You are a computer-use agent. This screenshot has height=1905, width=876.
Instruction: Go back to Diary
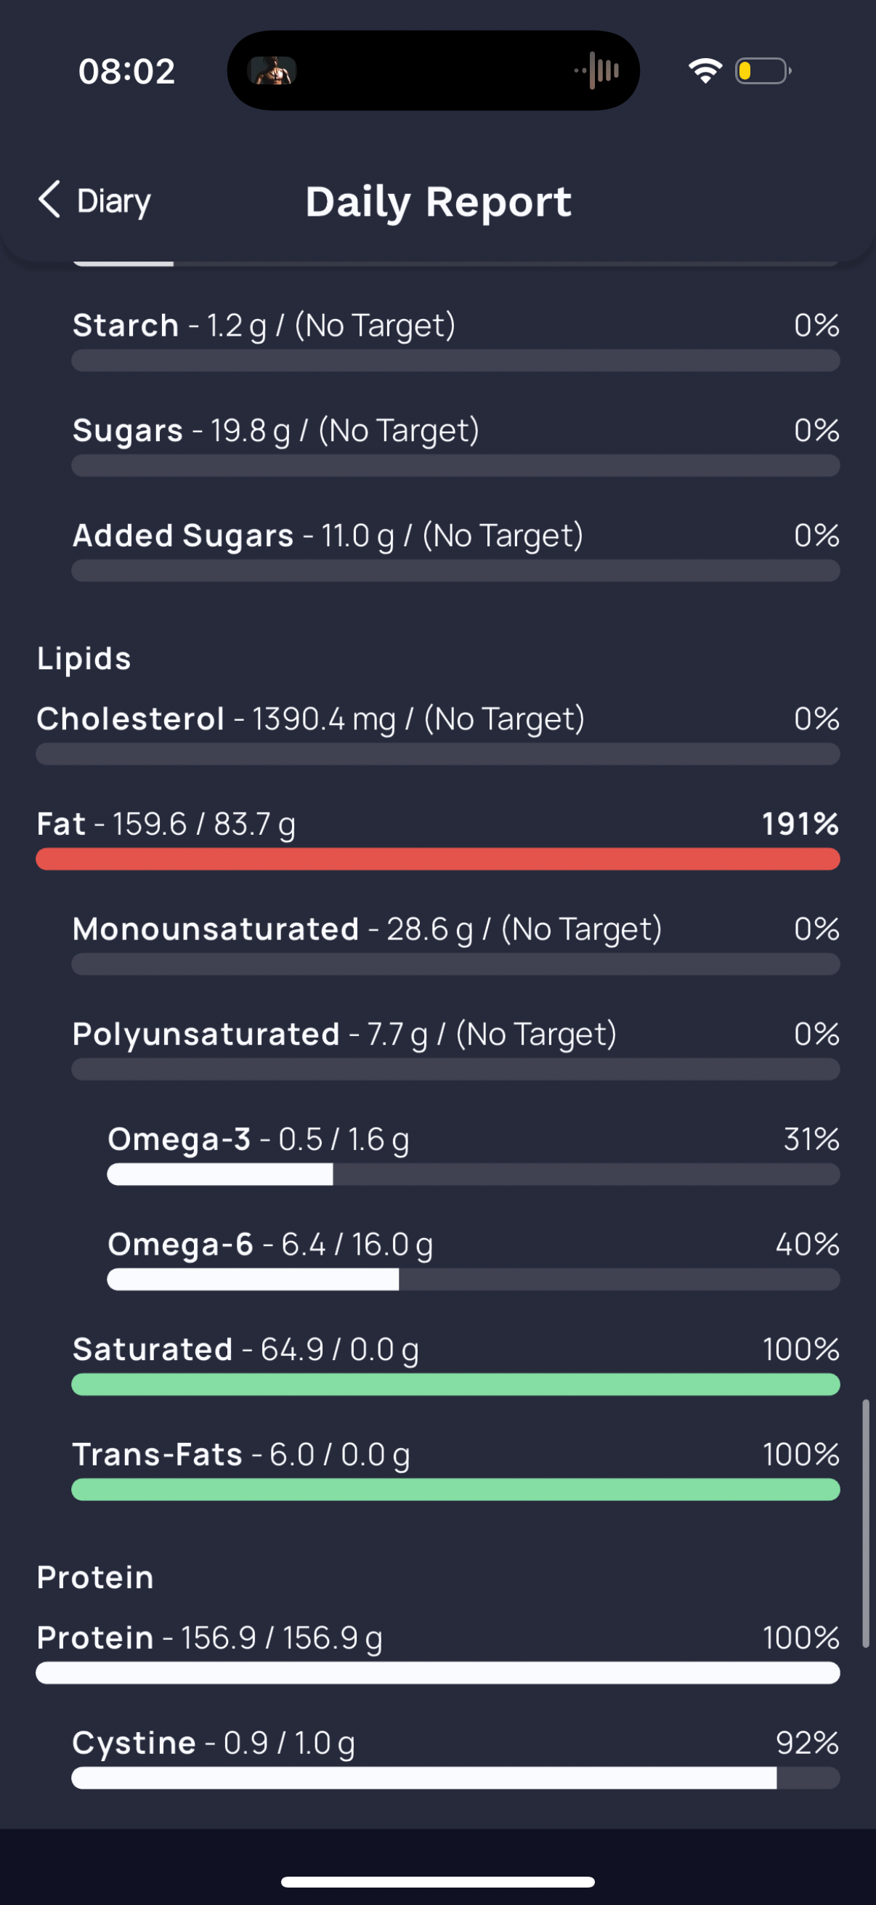(x=94, y=201)
